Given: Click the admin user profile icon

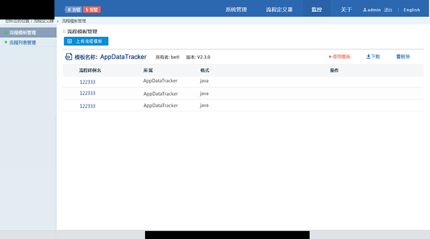Looking at the screenshot, I should pos(365,10).
